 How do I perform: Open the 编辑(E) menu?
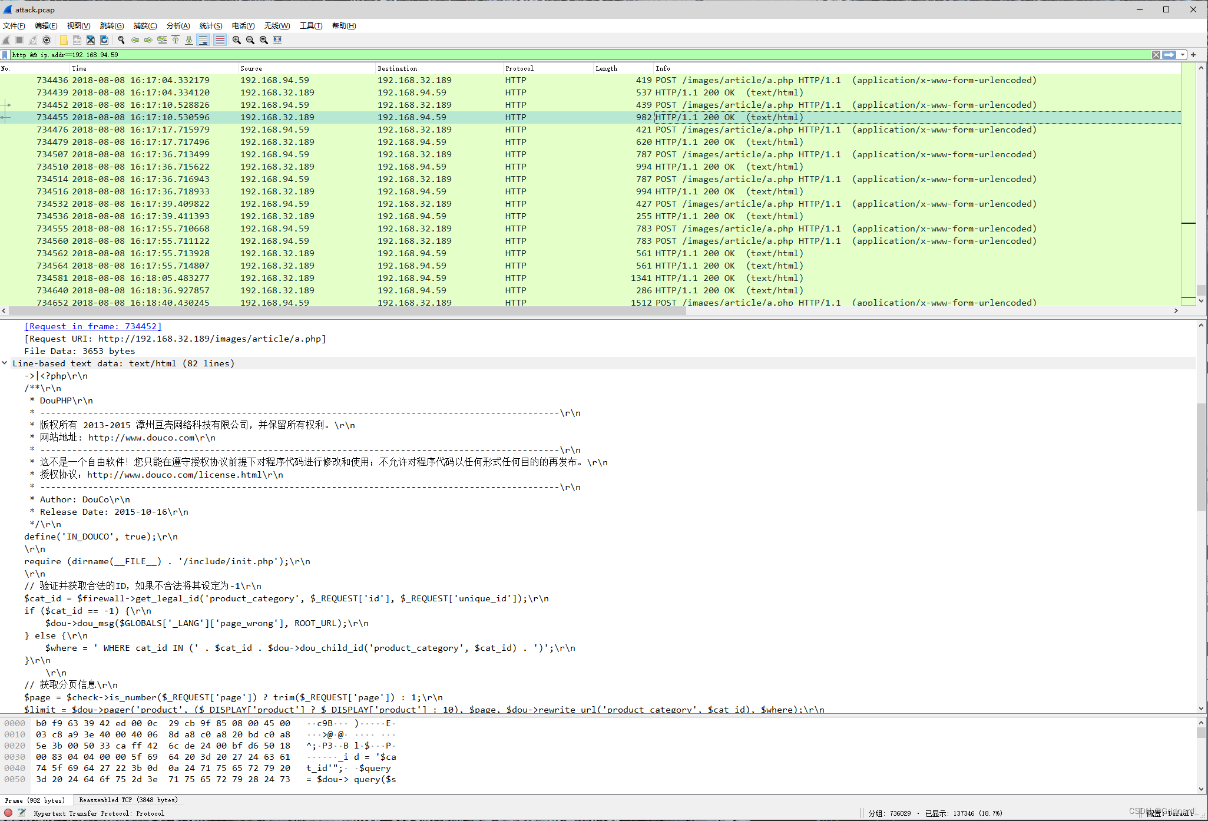tap(46, 26)
